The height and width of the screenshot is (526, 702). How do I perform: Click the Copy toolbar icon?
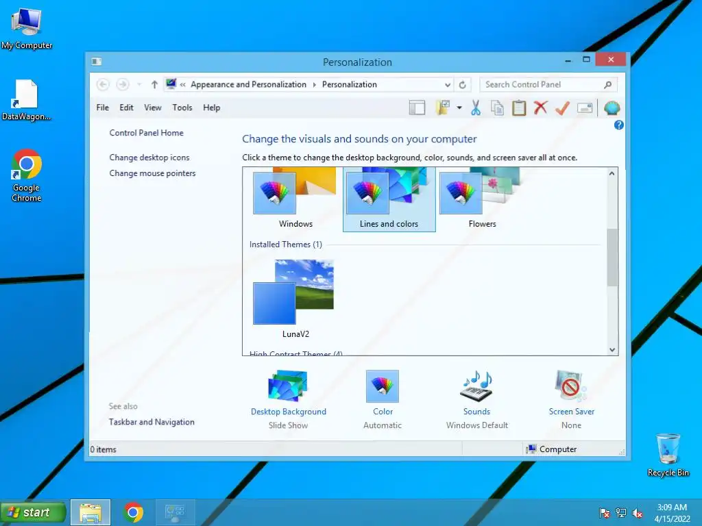click(x=498, y=108)
